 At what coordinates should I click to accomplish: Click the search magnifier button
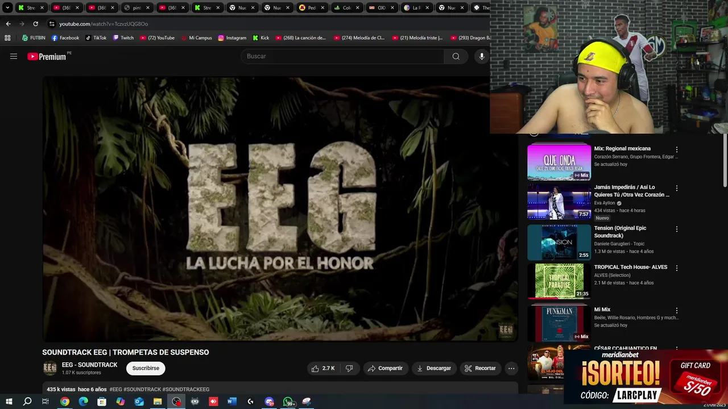456,56
